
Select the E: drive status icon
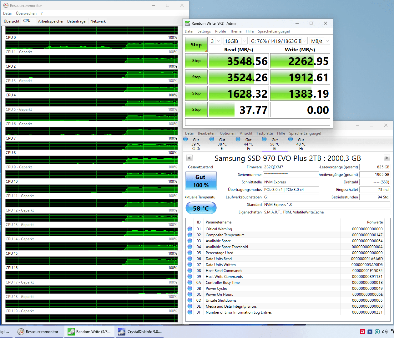(212, 139)
